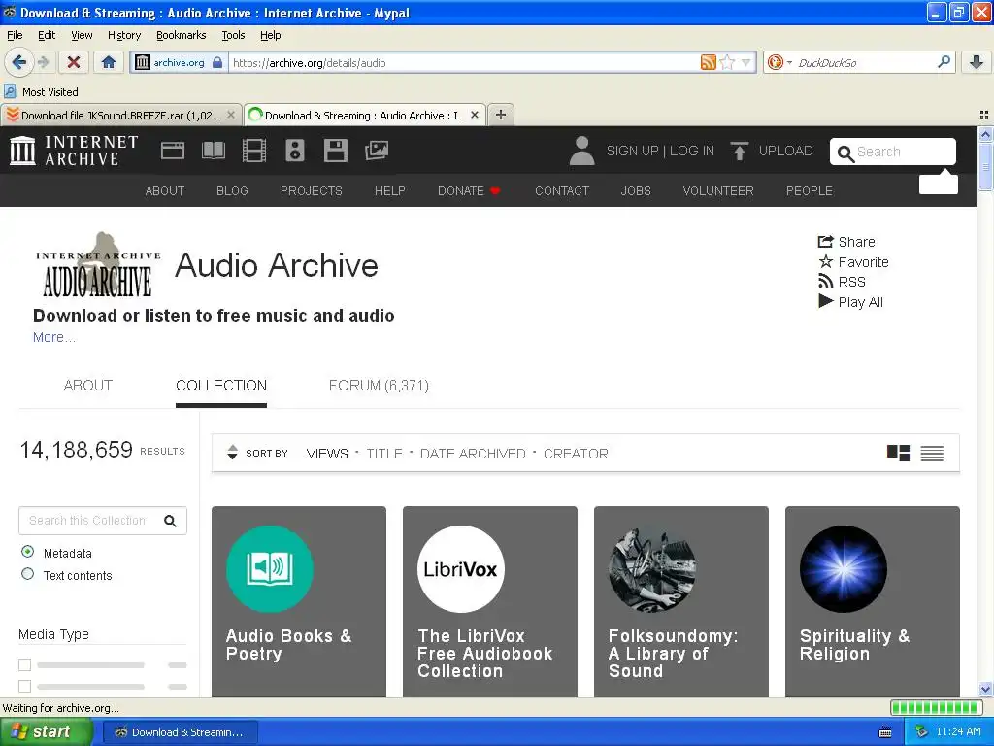Click the collection search magnifier button
The image size is (994, 746).
click(x=170, y=521)
